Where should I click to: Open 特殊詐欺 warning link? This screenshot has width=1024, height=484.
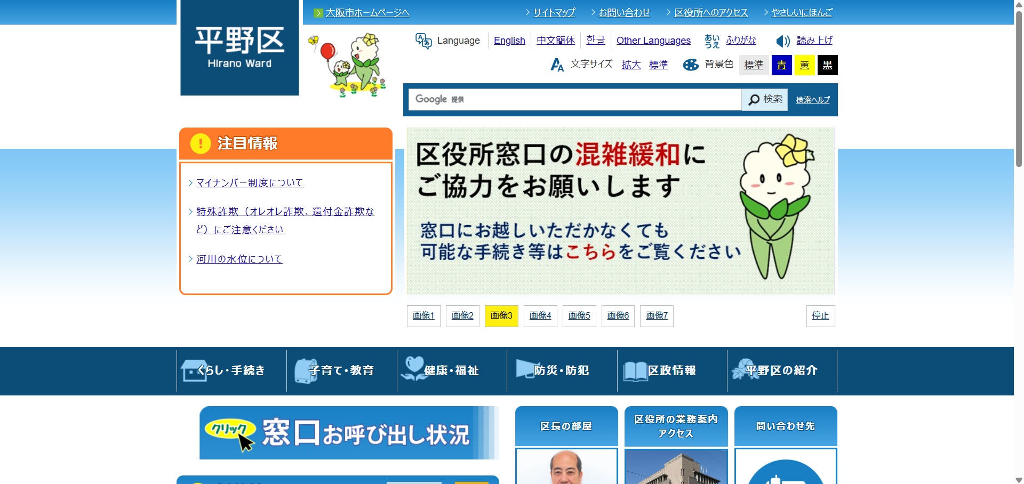click(x=285, y=220)
